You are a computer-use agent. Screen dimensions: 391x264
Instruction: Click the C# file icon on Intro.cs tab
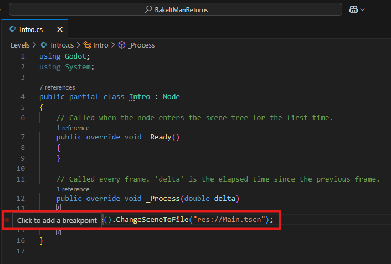(13, 29)
